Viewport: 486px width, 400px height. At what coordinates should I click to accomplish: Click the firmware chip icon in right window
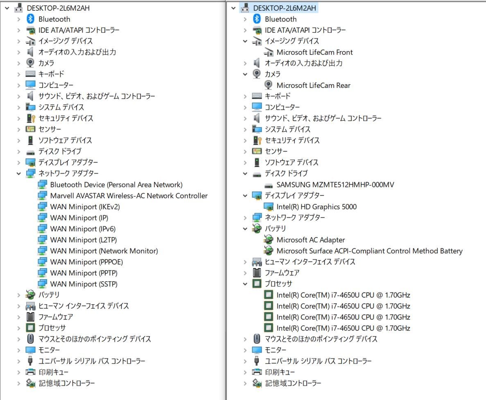pyautogui.click(x=257, y=273)
